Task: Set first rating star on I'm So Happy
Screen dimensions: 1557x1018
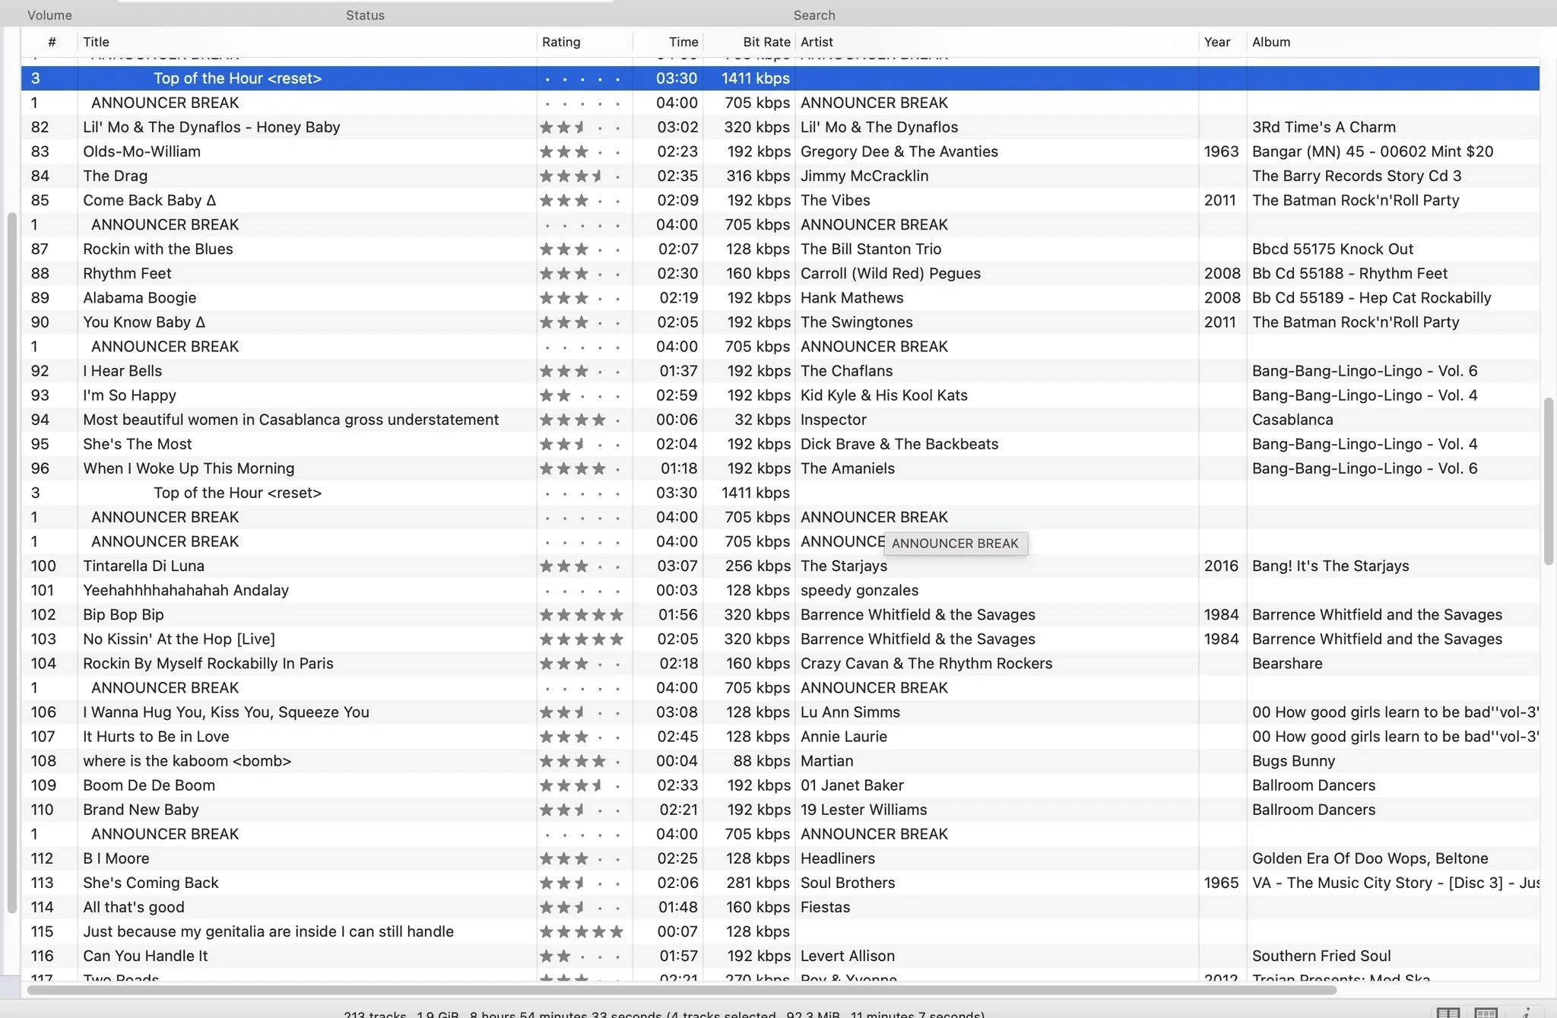Action: pos(547,395)
